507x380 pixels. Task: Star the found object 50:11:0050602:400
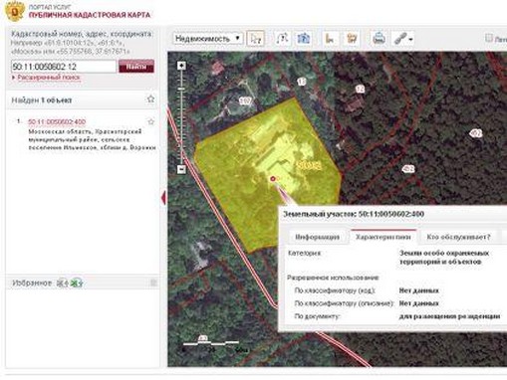tap(151, 121)
